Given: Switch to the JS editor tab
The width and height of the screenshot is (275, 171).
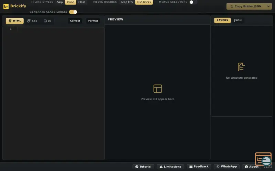Looking at the screenshot, I should [x=47, y=21].
